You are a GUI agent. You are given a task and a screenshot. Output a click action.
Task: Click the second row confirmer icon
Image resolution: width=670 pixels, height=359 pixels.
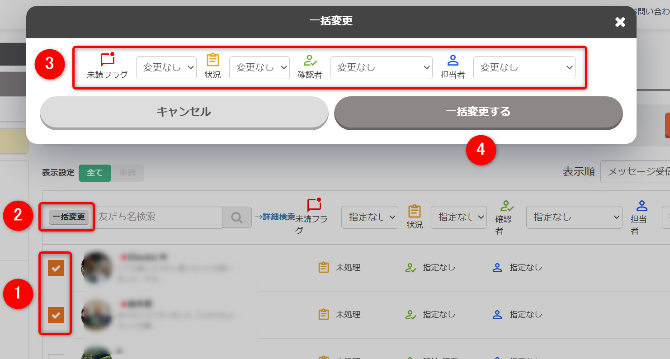coord(410,315)
